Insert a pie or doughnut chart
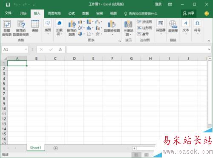 [x=81, y=34]
